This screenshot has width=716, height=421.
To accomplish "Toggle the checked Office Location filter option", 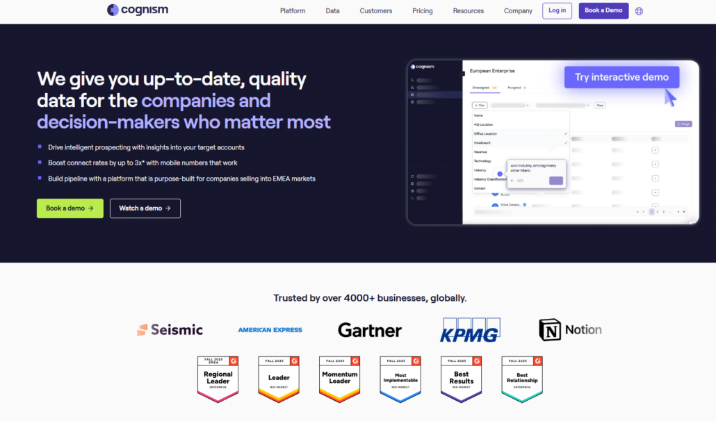I will tap(521, 133).
